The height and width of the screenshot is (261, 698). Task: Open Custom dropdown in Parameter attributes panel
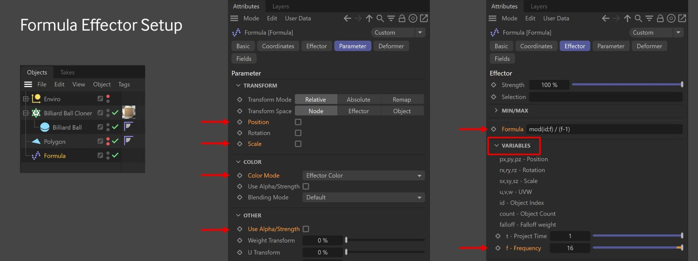coord(398,32)
